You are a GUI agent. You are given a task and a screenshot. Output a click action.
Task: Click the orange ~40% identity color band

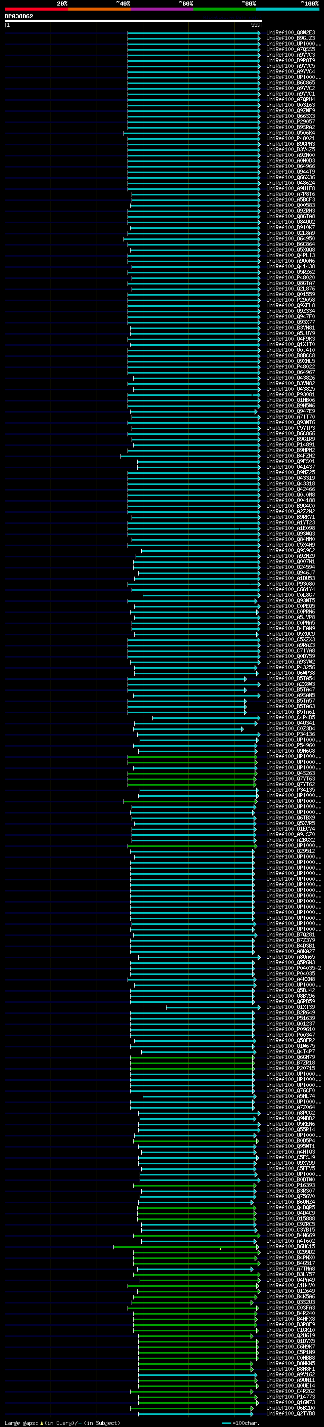click(99, 9)
